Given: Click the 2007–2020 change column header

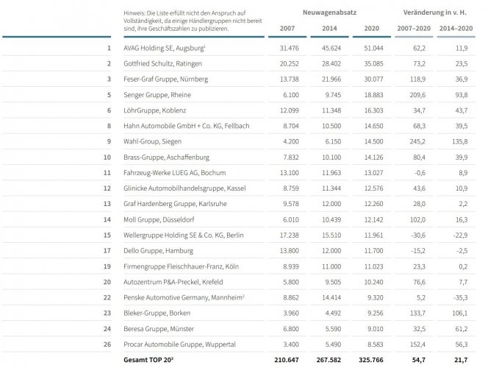Looking at the screenshot, I should click(x=413, y=29).
